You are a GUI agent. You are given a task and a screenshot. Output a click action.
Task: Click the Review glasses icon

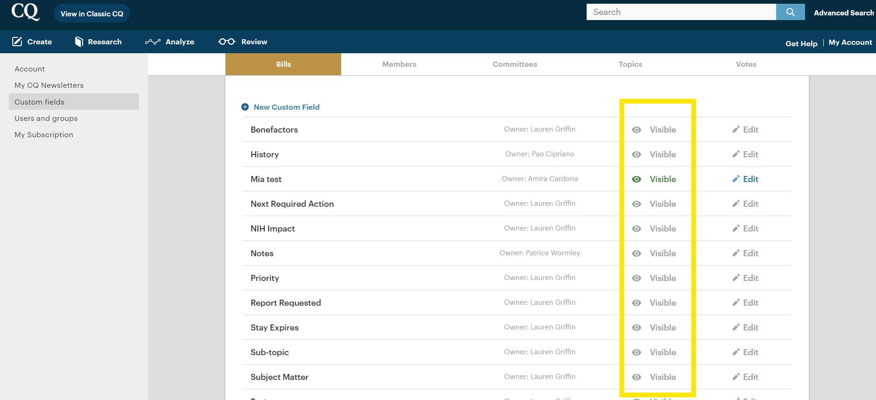[x=227, y=42]
